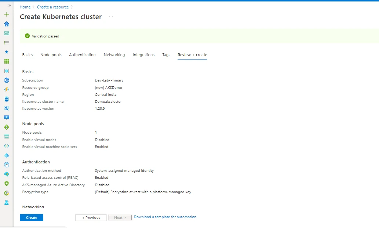This screenshot has height=228, width=379.
Task: Open the All services list icon
Action: click(6, 42)
